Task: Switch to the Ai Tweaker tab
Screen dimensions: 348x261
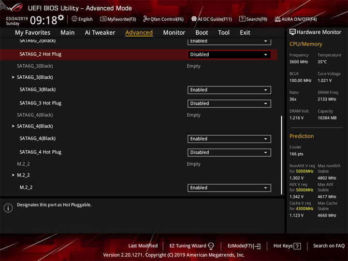Action: [100, 33]
